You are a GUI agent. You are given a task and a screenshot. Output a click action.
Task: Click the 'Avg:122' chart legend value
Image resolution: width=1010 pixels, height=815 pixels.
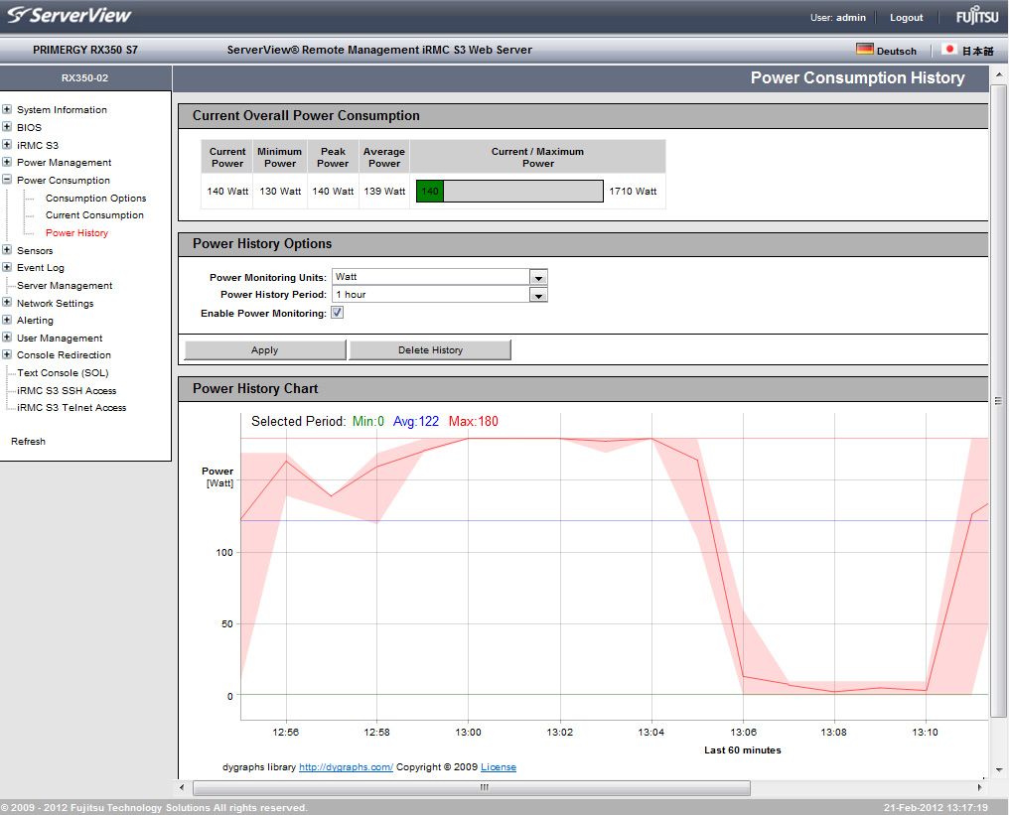pyautogui.click(x=416, y=421)
